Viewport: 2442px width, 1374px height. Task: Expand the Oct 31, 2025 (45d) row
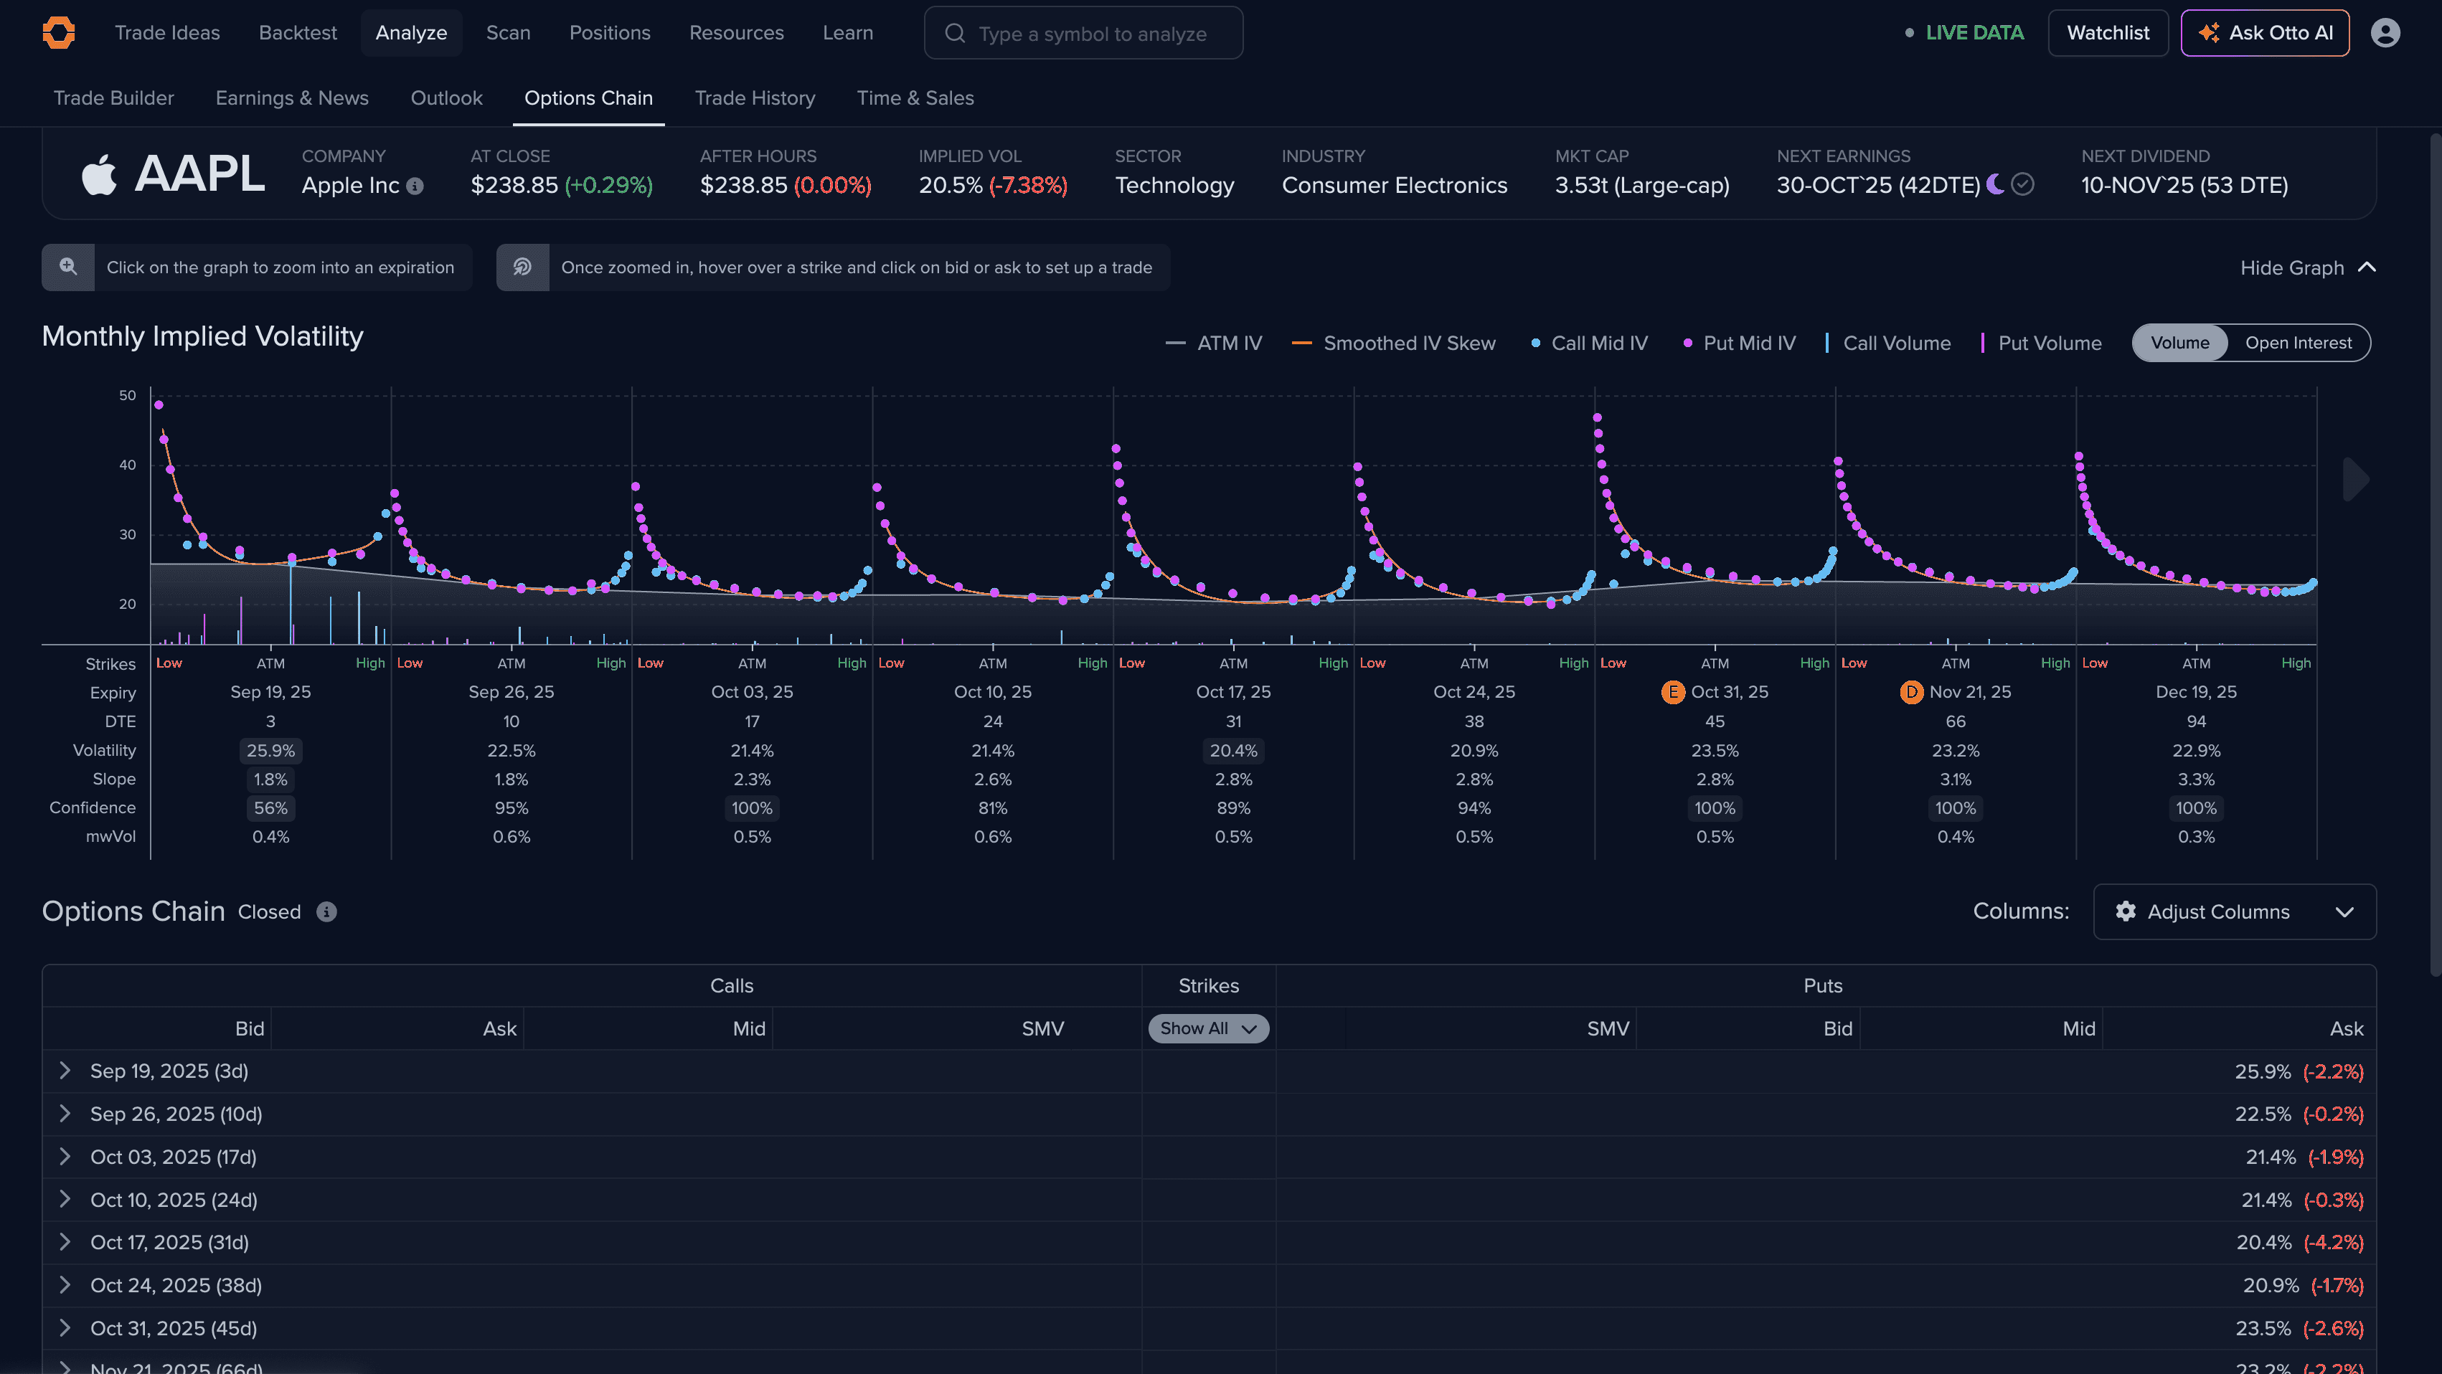(x=65, y=1329)
